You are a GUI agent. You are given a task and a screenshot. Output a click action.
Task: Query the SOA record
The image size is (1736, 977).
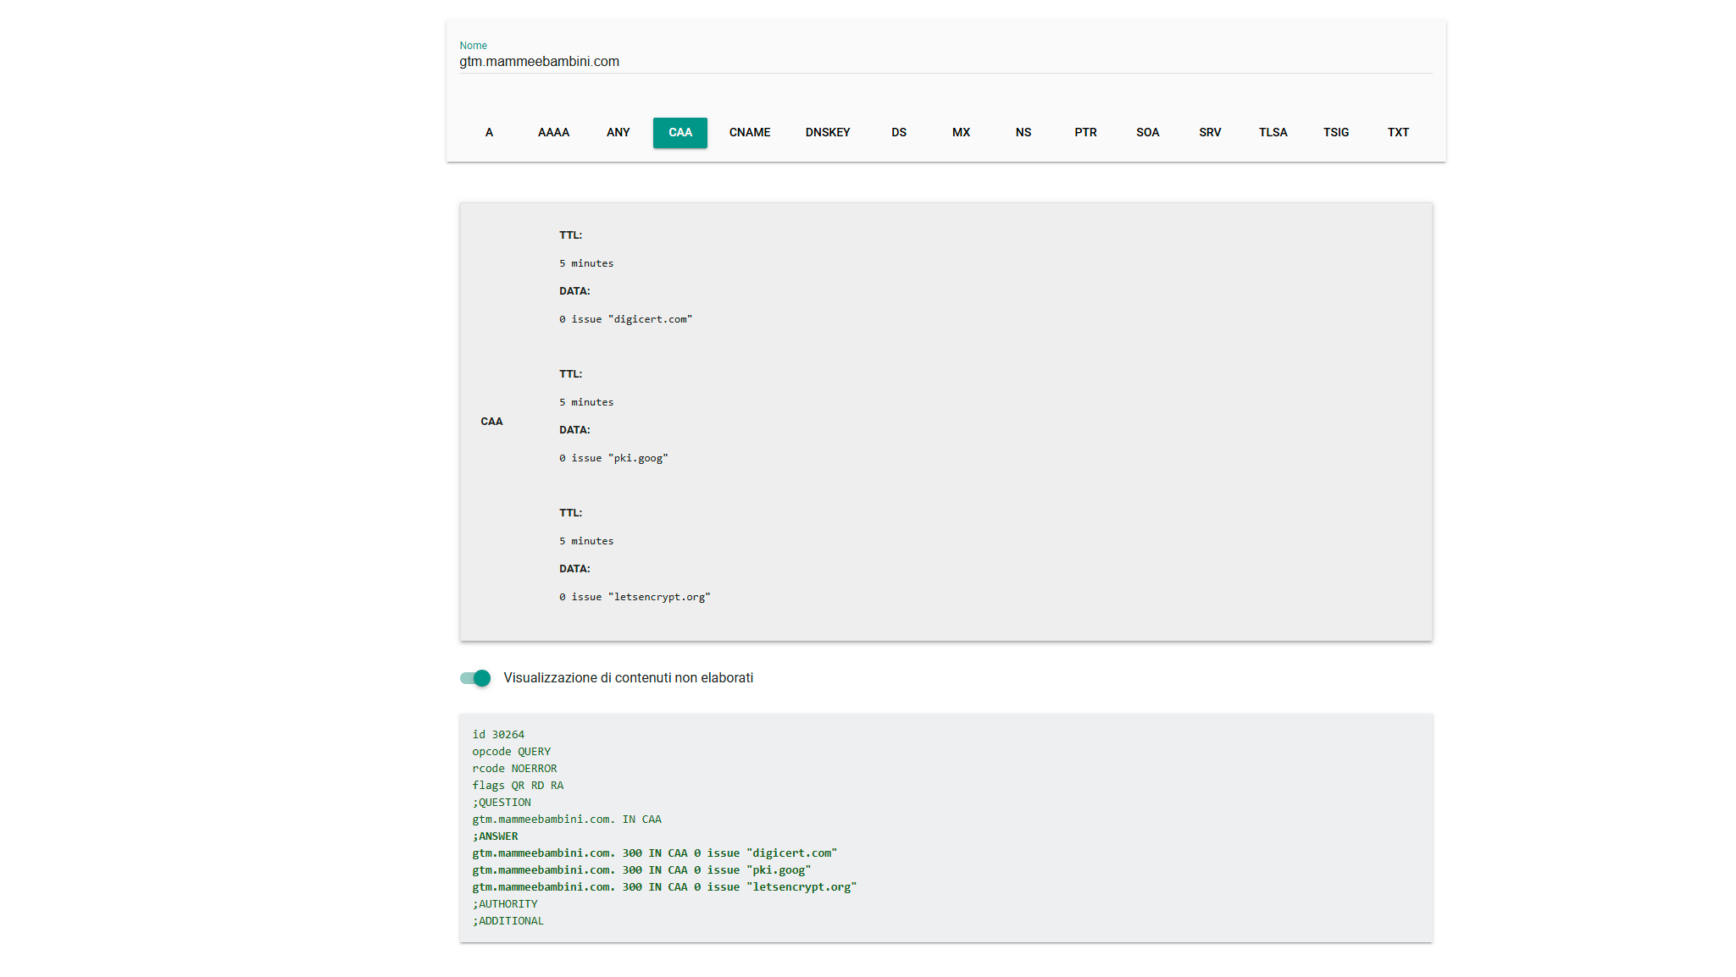coord(1147,133)
